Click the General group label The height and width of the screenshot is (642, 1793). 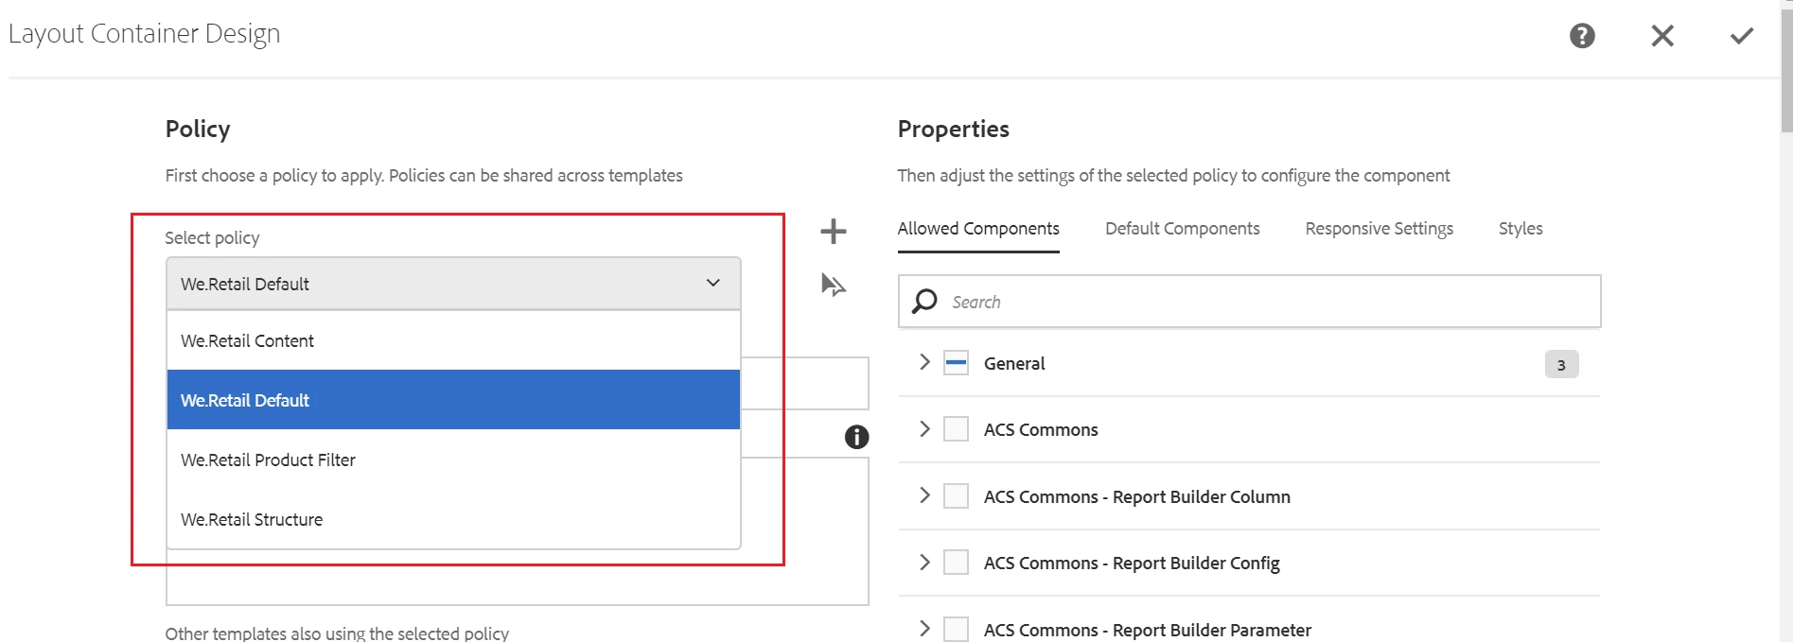(x=1014, y=364)
